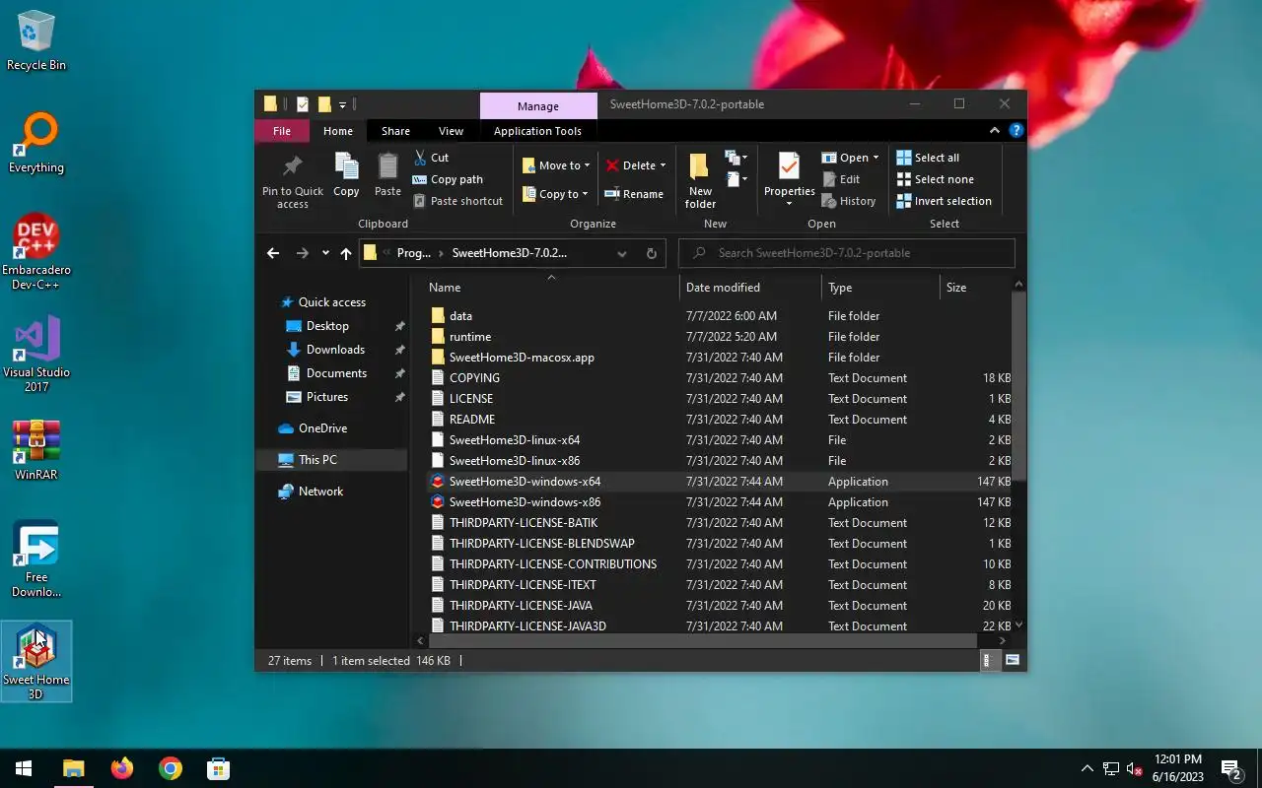This screenshot has width=1262, height=788.
Task: Switch to the Share ribbon tab
Action: coord(395,131)
